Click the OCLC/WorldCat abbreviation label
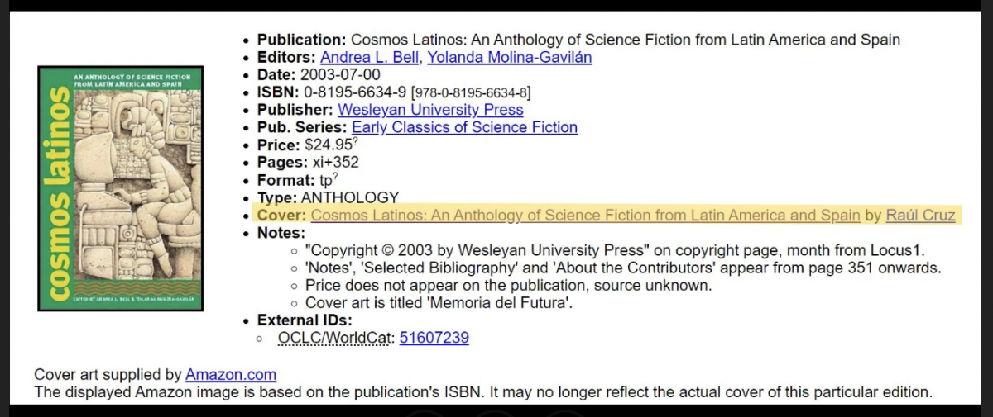Viewport: 993px width, 417px height. pyautogui.click(x=335, y=338)
